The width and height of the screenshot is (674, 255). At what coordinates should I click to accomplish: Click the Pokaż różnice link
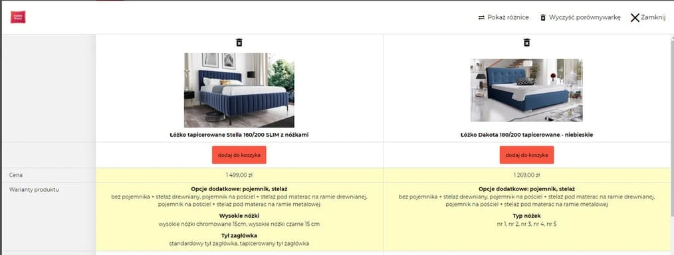(x=508, y=18)
